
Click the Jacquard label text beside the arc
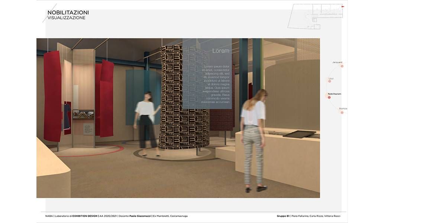[x=337, y=62]
